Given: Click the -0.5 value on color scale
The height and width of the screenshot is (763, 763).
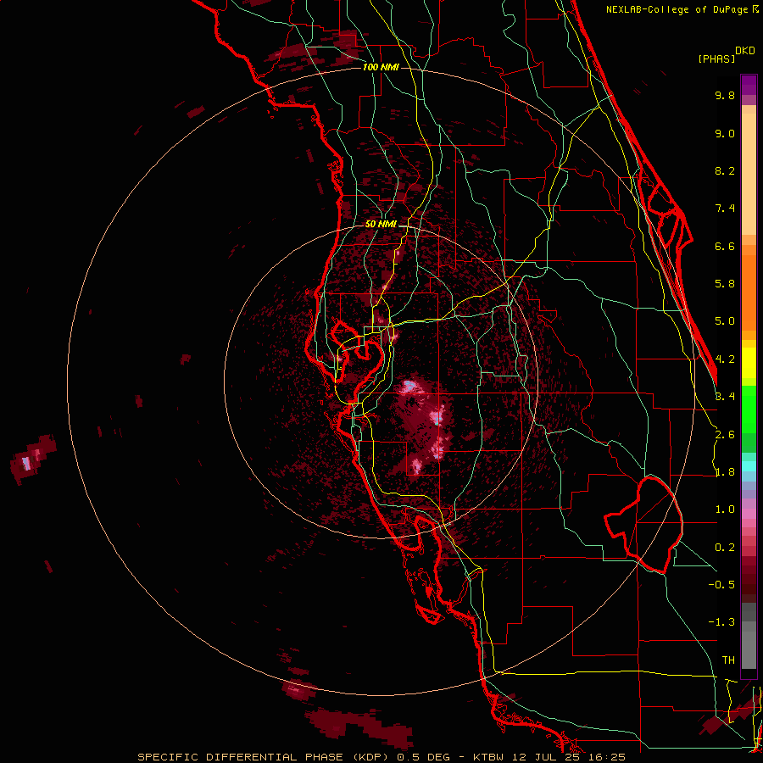Looking at the screenshot, I should pos(721,585).
